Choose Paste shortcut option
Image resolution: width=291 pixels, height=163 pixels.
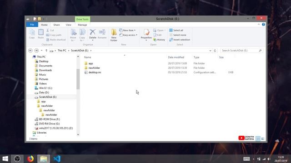point(56,40)
